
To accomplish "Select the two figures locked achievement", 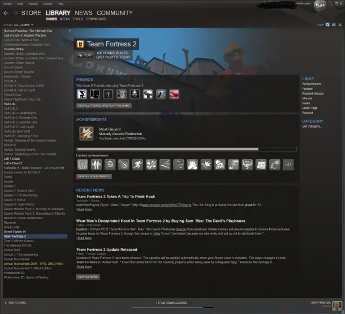I will (96, 165).
